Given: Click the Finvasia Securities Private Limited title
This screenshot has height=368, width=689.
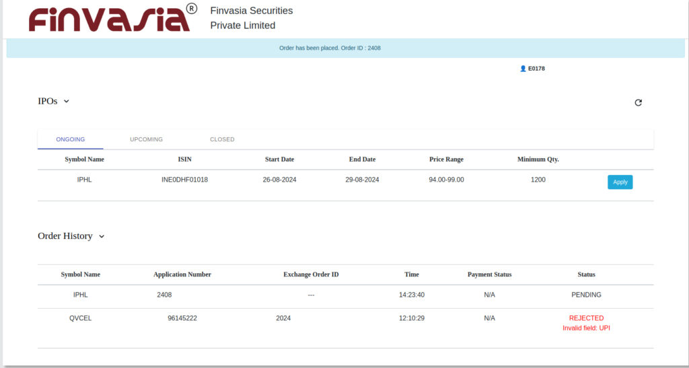Looking at the screenshot, I should tap(252, 18).
